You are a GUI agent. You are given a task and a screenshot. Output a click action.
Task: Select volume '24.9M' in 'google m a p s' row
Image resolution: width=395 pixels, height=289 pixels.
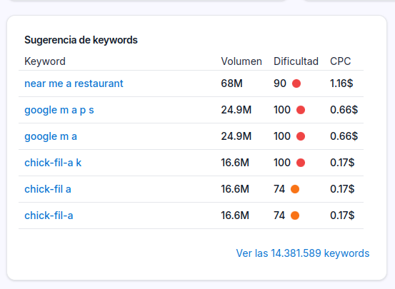pyautogui.click(x=236, y=110)
